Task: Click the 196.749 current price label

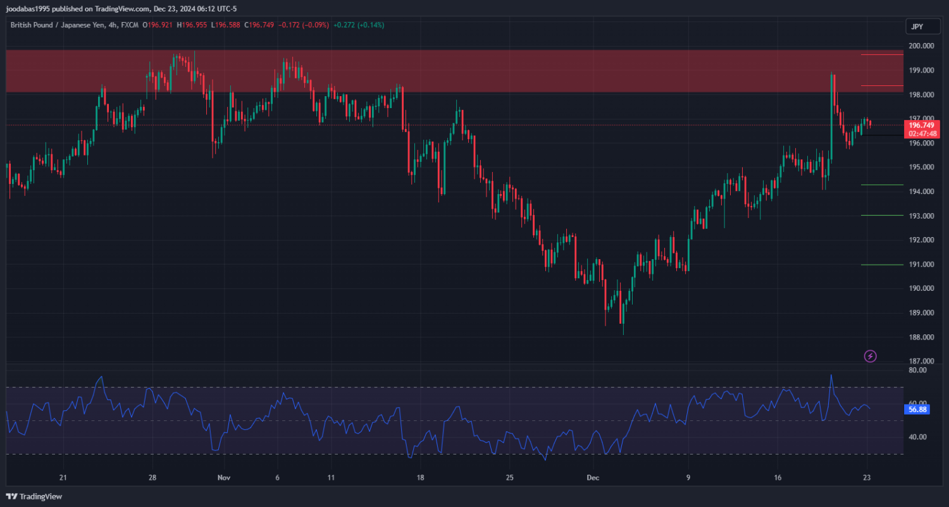Action: 921,125
